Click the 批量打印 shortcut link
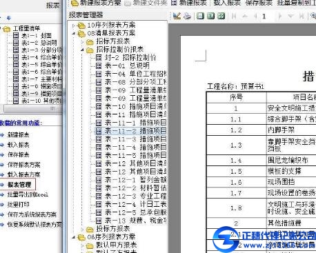 tap(18, 204)
